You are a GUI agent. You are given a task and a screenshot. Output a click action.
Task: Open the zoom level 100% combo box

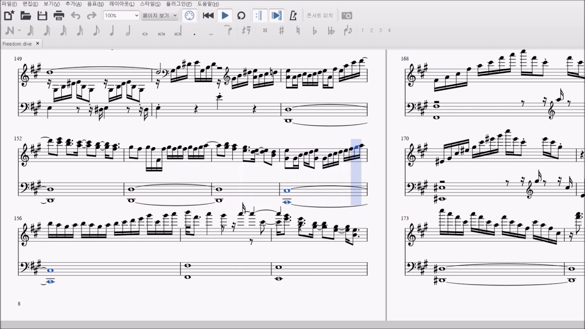coord(121,16)
